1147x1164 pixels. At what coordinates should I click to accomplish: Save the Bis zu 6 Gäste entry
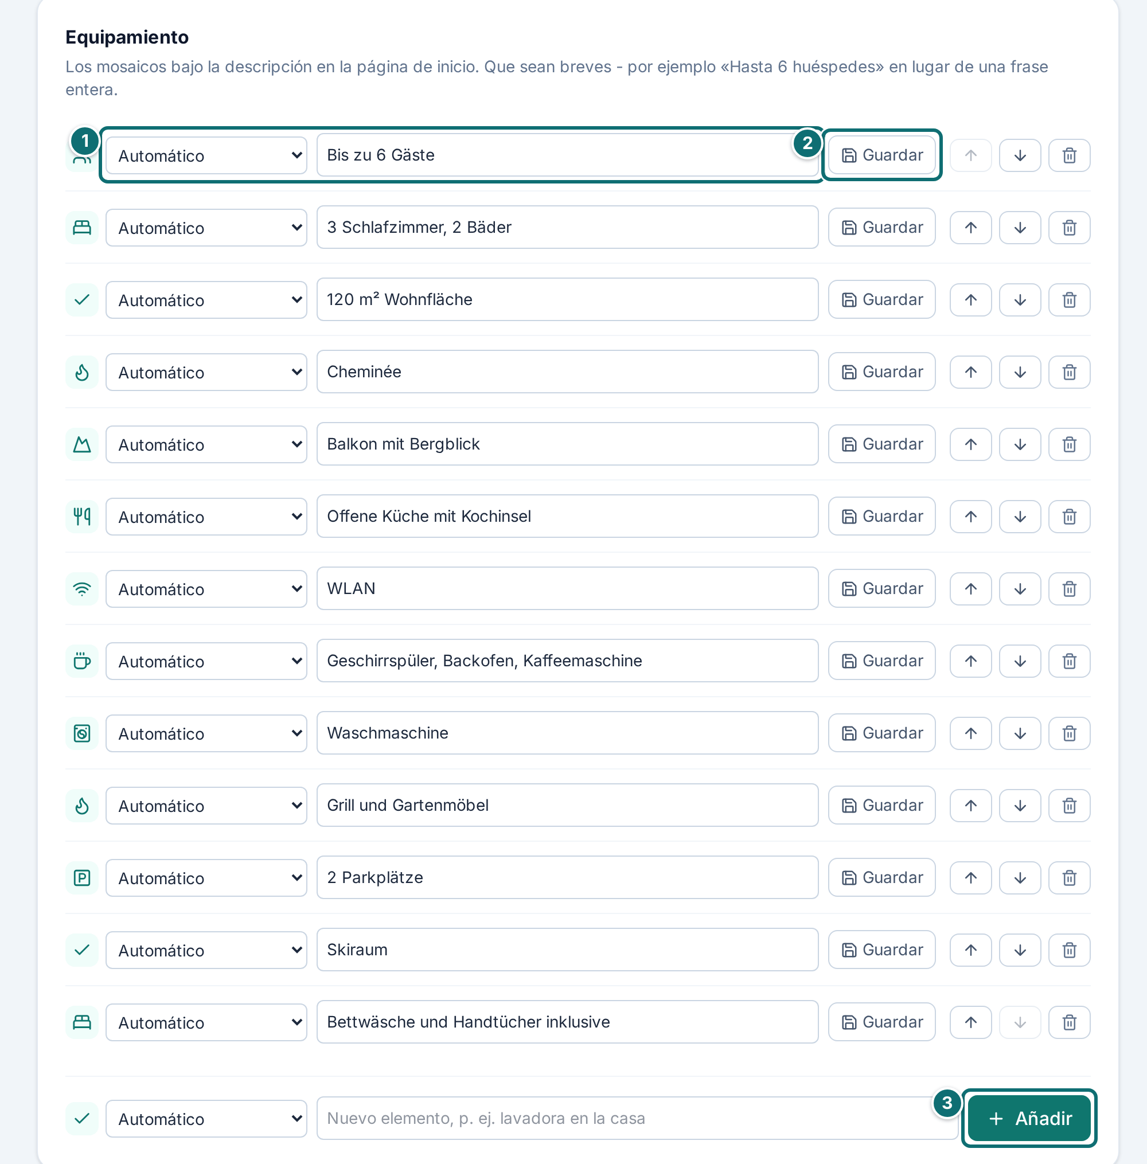(x=881, y=155)
